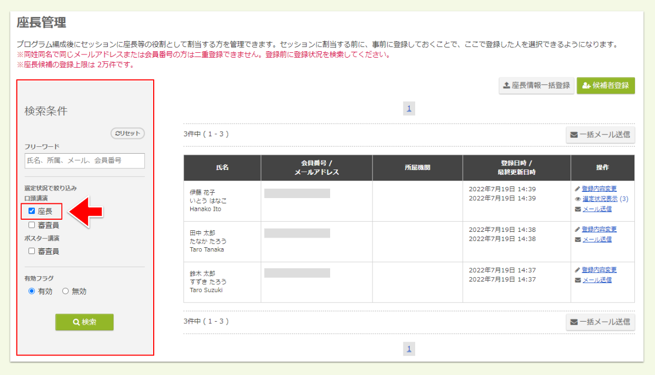Viewport: 655px width, 375px height.
Task: Click the envelope icon in Hanako Ito's row
Action: pos(577,209)
